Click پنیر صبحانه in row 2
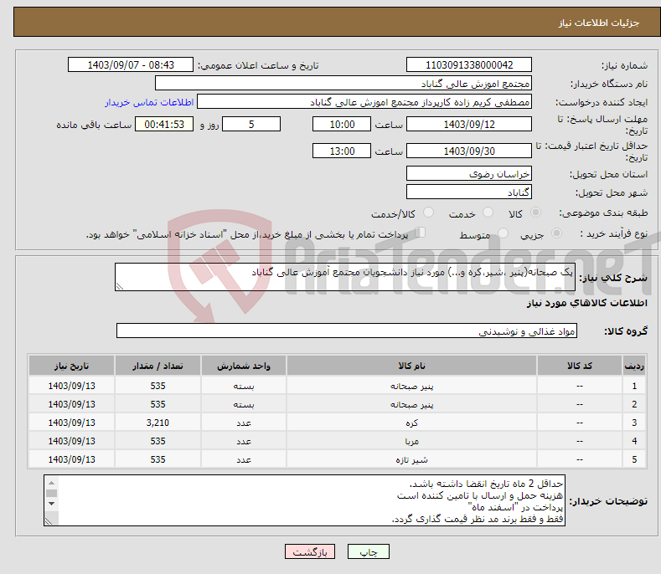This screenshot has height=574, width=661. [411, 404]
